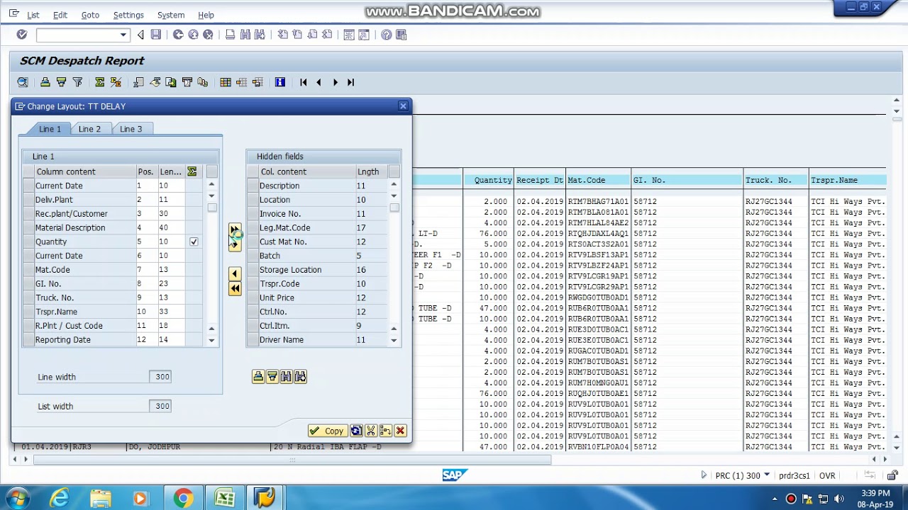This screenshot has width=908, height=510.
Task: Click the red X cancel icon in the dialog footer
Action: (x=400, y=431)
